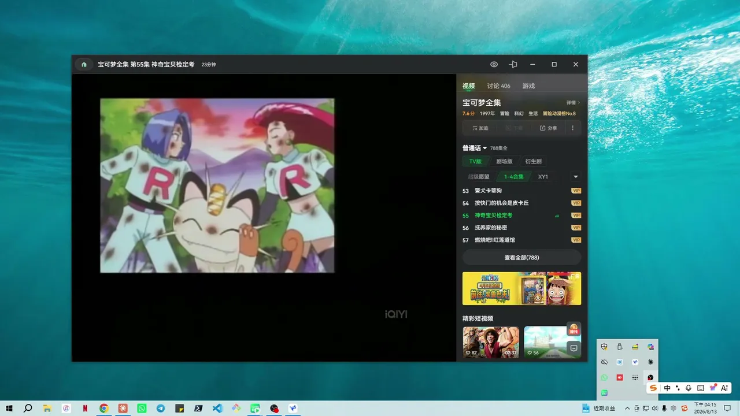Play episode 53 警犬卡蒂狗
Image resolution: width=740 pixels, height=416 pixels.
521,191
